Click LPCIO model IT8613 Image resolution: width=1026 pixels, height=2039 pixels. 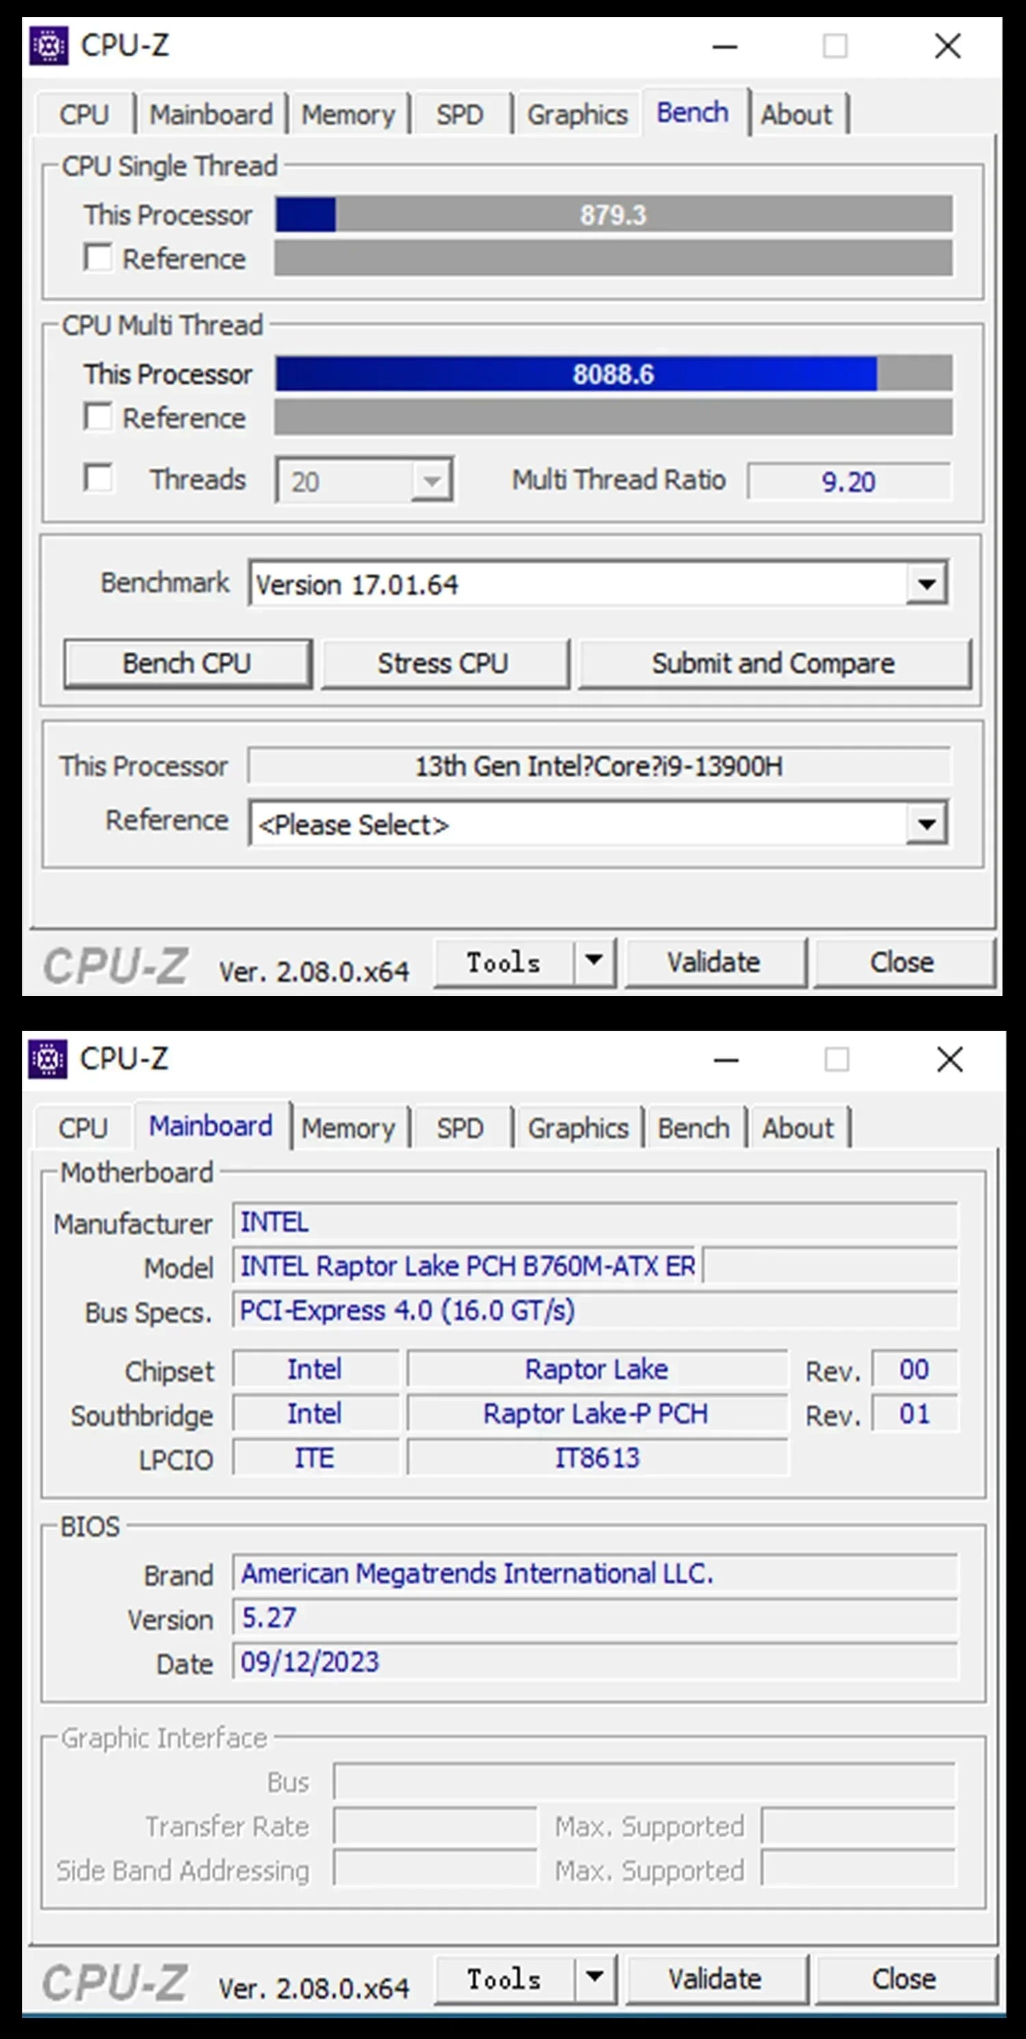597,1458
